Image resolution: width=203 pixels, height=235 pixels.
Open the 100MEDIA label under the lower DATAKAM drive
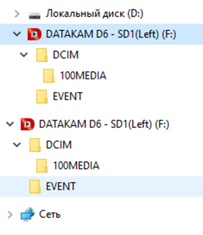click(x=76, y=165)
